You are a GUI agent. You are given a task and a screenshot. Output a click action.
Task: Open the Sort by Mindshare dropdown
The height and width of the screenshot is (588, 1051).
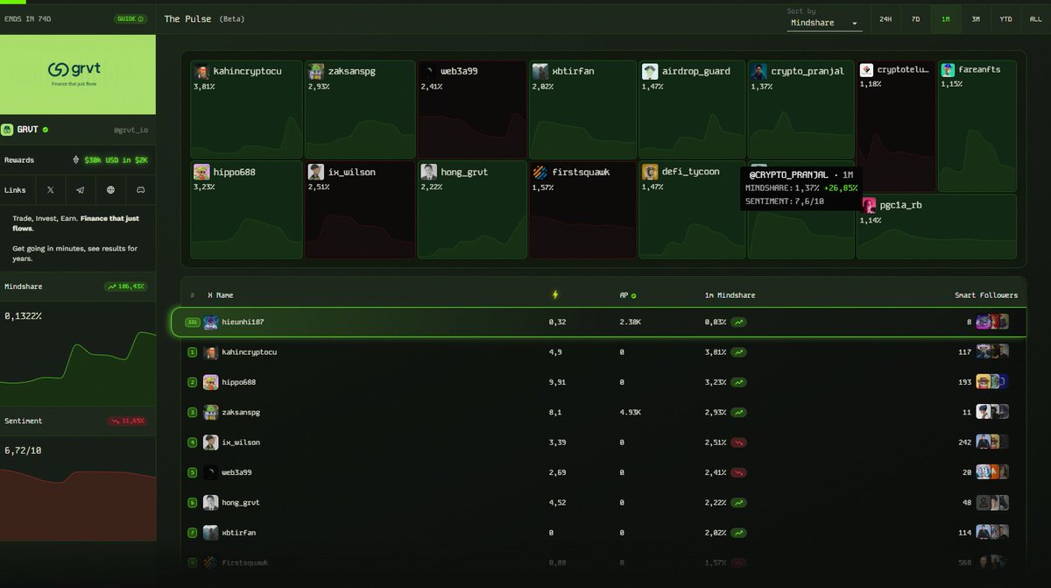coord(824,23)
